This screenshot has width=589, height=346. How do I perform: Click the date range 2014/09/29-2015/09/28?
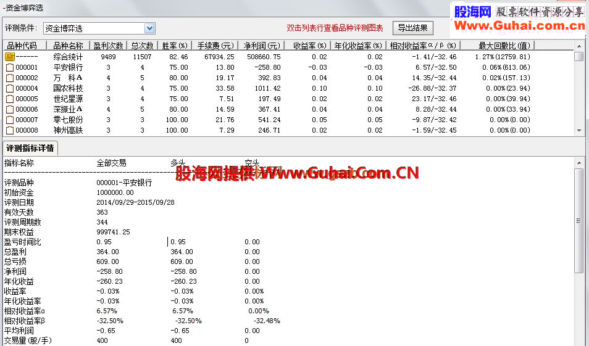point(136,202)
